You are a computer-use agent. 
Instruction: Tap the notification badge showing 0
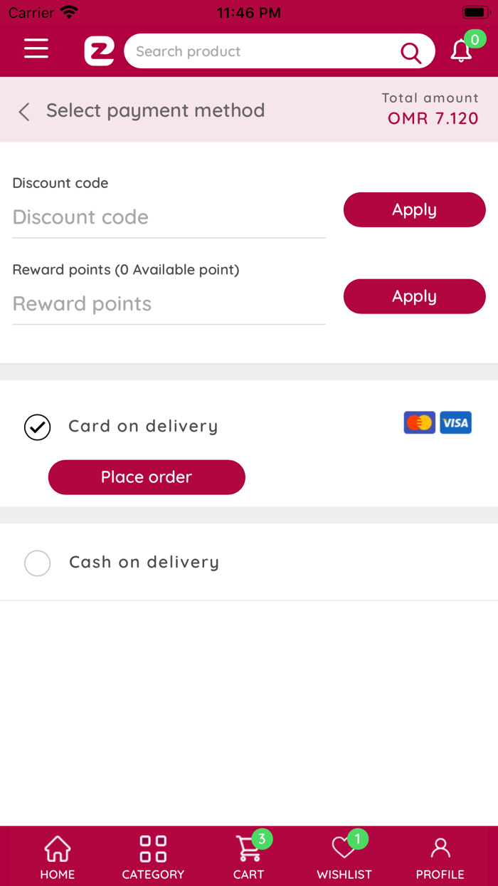tap(475, 40)
